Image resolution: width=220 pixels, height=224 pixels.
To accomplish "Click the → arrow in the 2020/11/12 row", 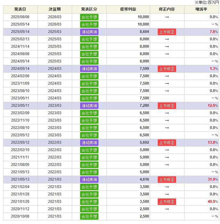I will point(167,209).
